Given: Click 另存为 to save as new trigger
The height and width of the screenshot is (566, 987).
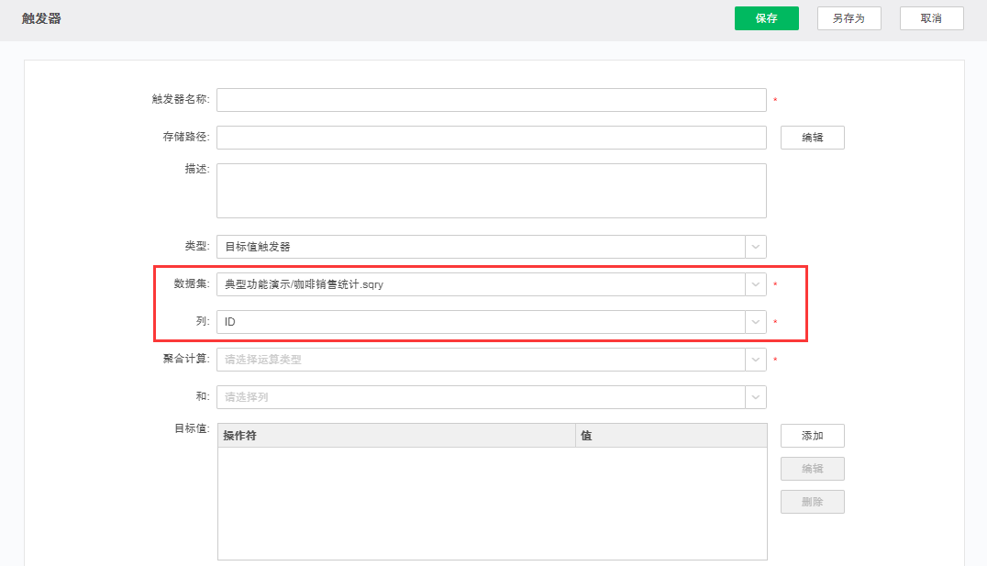Looking at the screenshot, I should [848, 17].
